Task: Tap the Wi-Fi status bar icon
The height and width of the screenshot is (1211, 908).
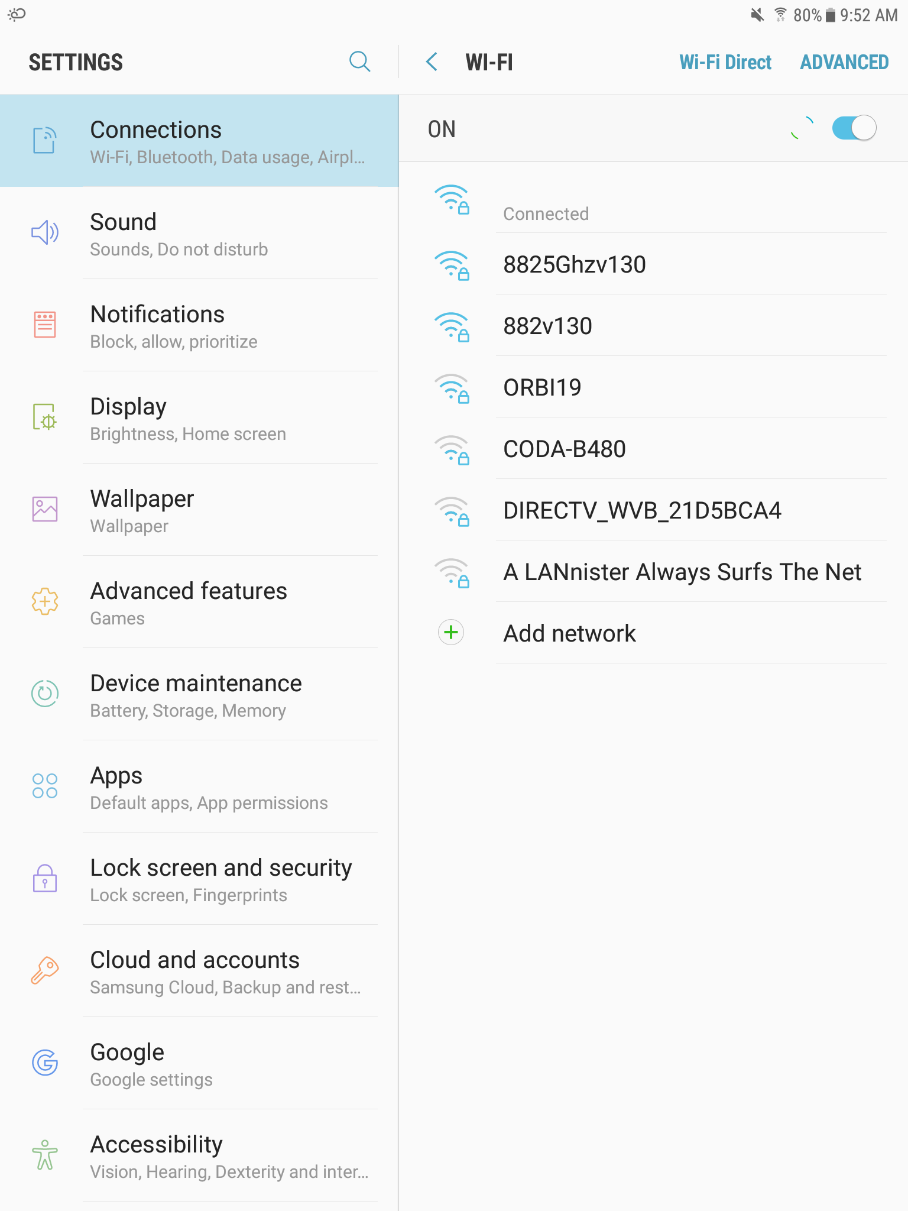Action: click(780, 15)
